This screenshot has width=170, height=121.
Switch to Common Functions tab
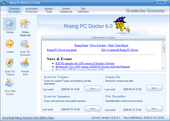pos(14,10)
